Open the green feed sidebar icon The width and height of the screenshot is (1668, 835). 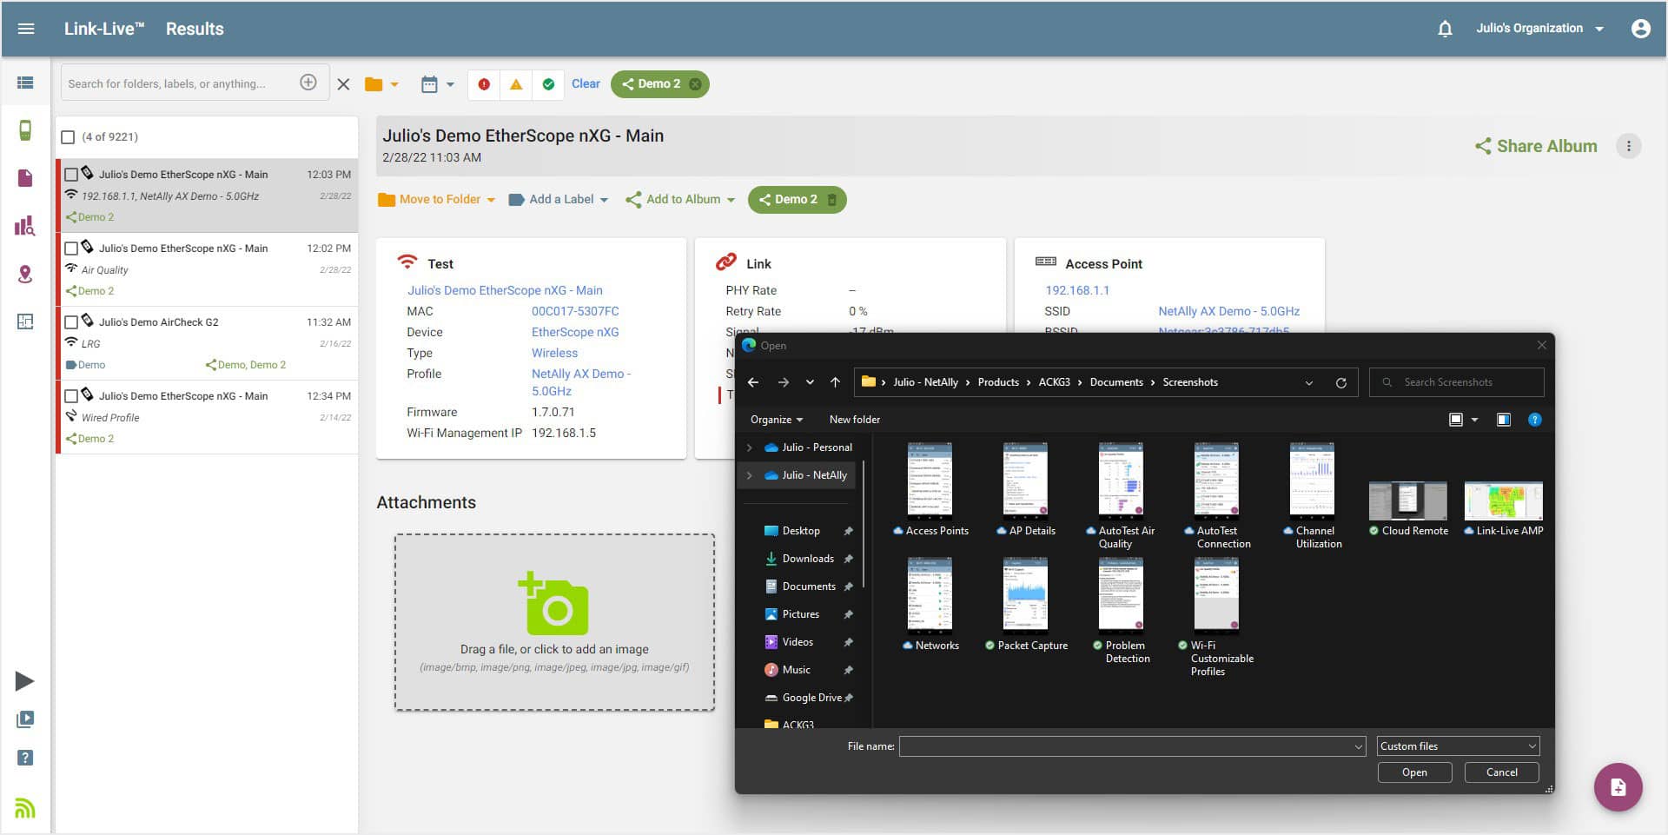[x=25, y=808]
